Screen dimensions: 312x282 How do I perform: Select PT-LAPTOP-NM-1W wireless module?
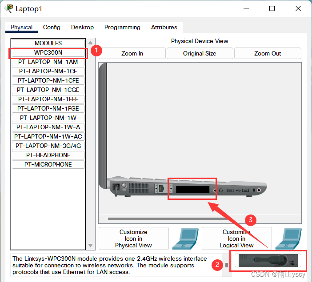[x=48, y=118]
